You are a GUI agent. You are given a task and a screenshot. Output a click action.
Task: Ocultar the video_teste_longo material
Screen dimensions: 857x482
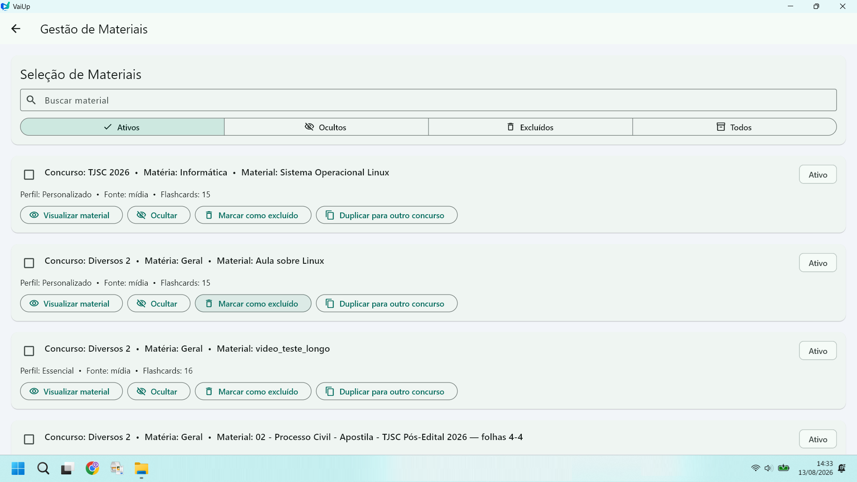coord(159,391)
